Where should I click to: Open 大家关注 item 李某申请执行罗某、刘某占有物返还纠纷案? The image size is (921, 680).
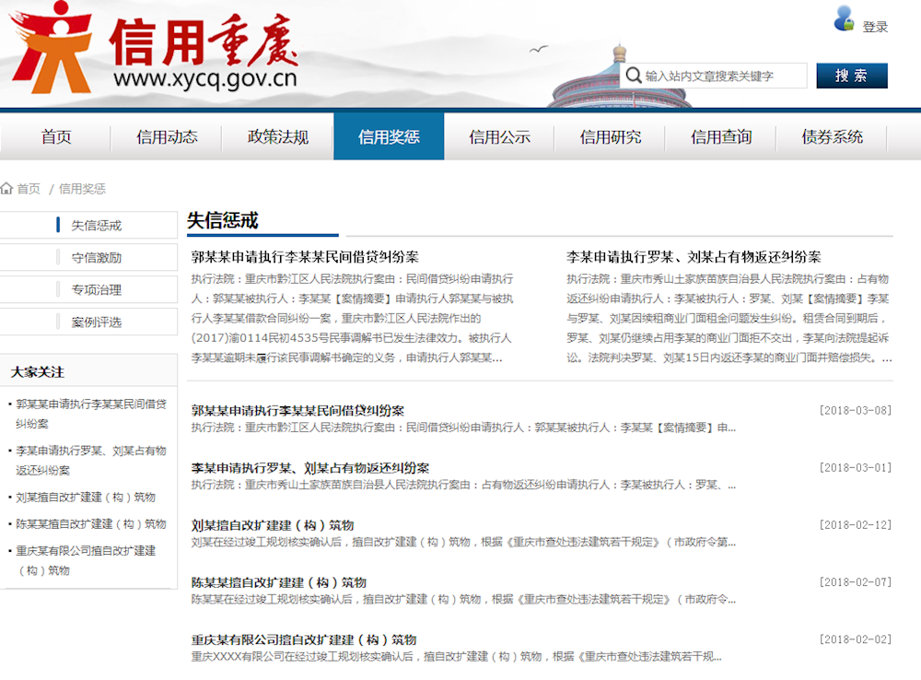coord(91,460)
